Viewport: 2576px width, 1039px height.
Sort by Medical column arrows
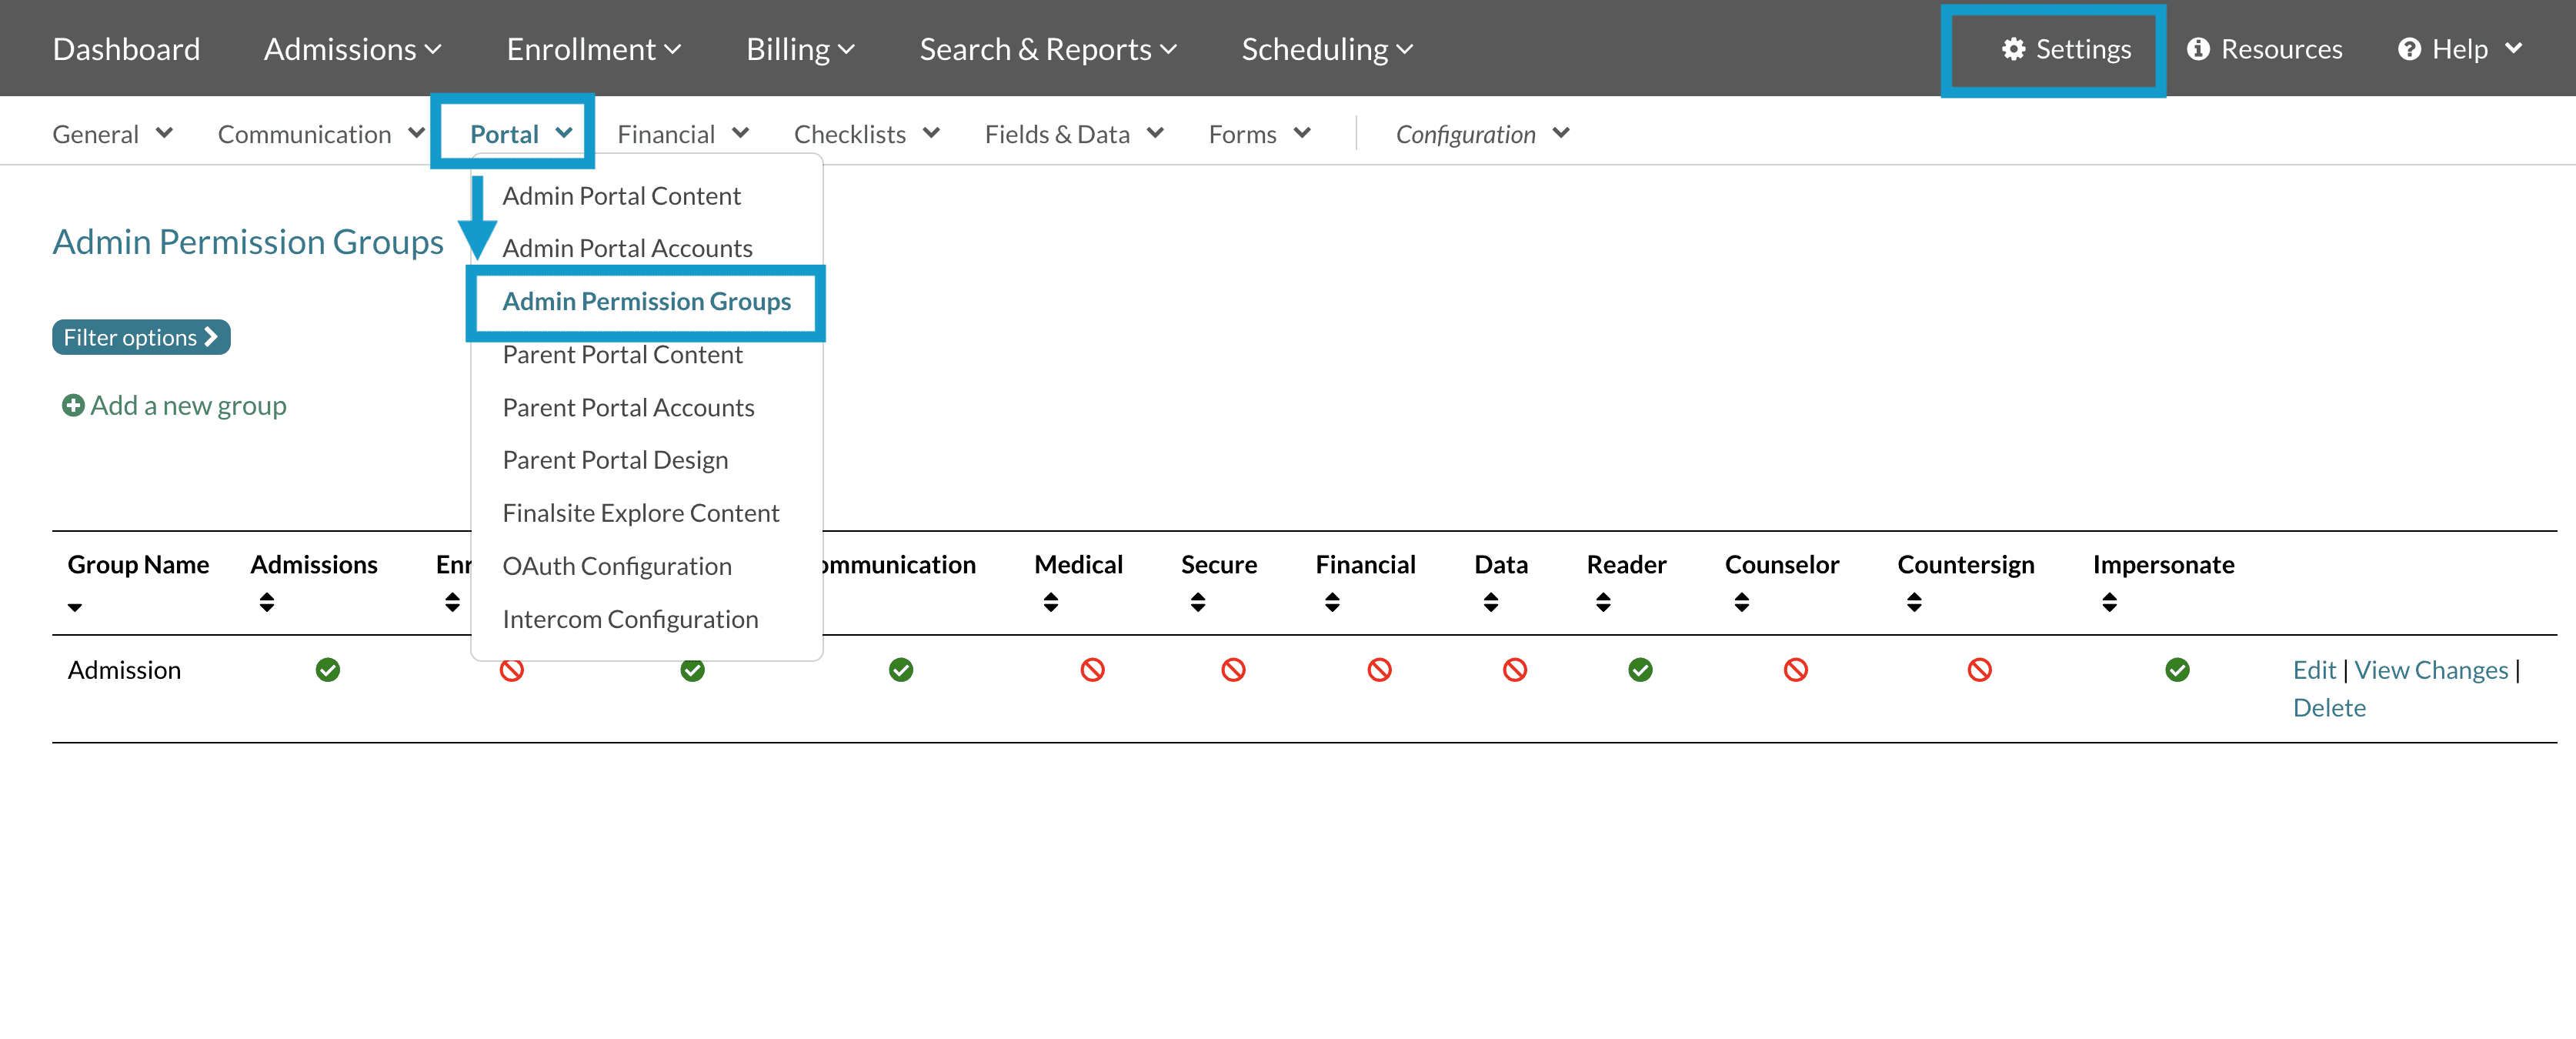click(1050, 602)
